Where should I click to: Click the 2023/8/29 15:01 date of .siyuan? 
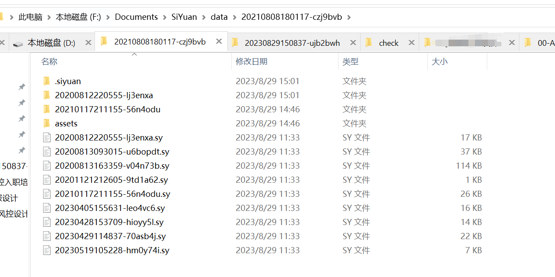click(x=267, y=81)
